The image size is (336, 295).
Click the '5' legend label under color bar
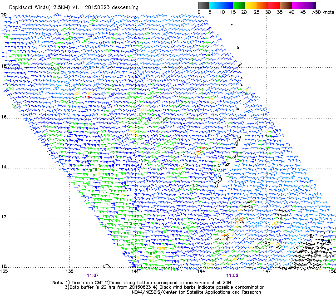[210, 12]
